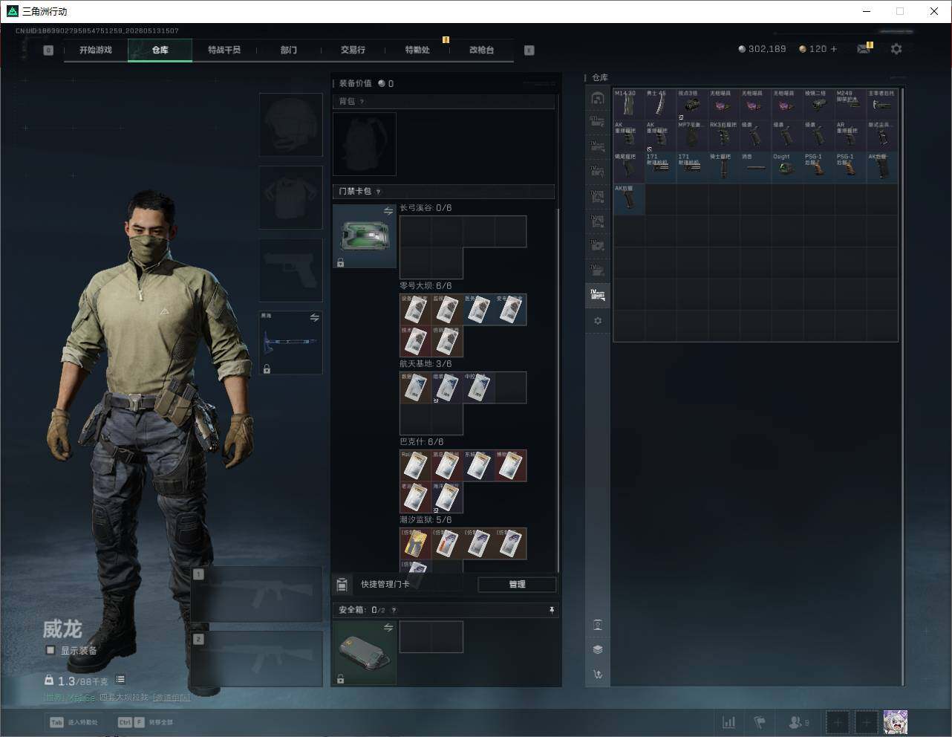The image size is (952, 737).
Task: Click the help icon next to 门禁卡包
Action: [378, 192]
